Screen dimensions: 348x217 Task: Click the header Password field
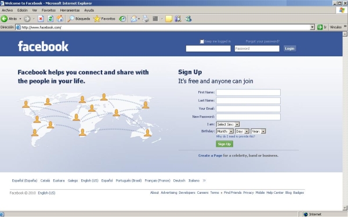(x=257, y=49)
